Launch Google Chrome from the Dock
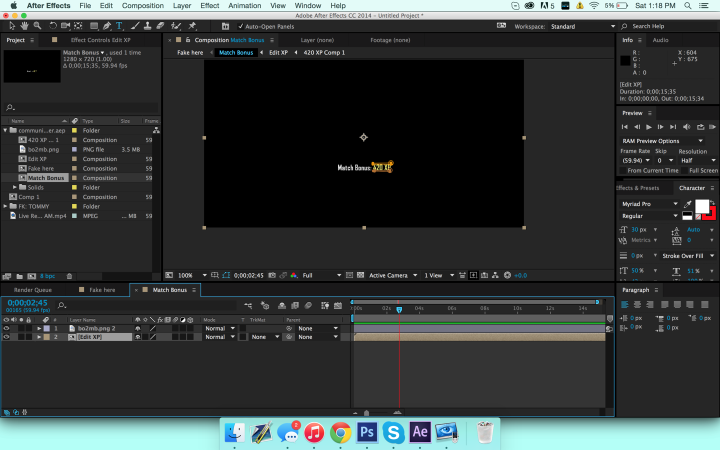Screen dimensions: 720x450 (340, 432)
